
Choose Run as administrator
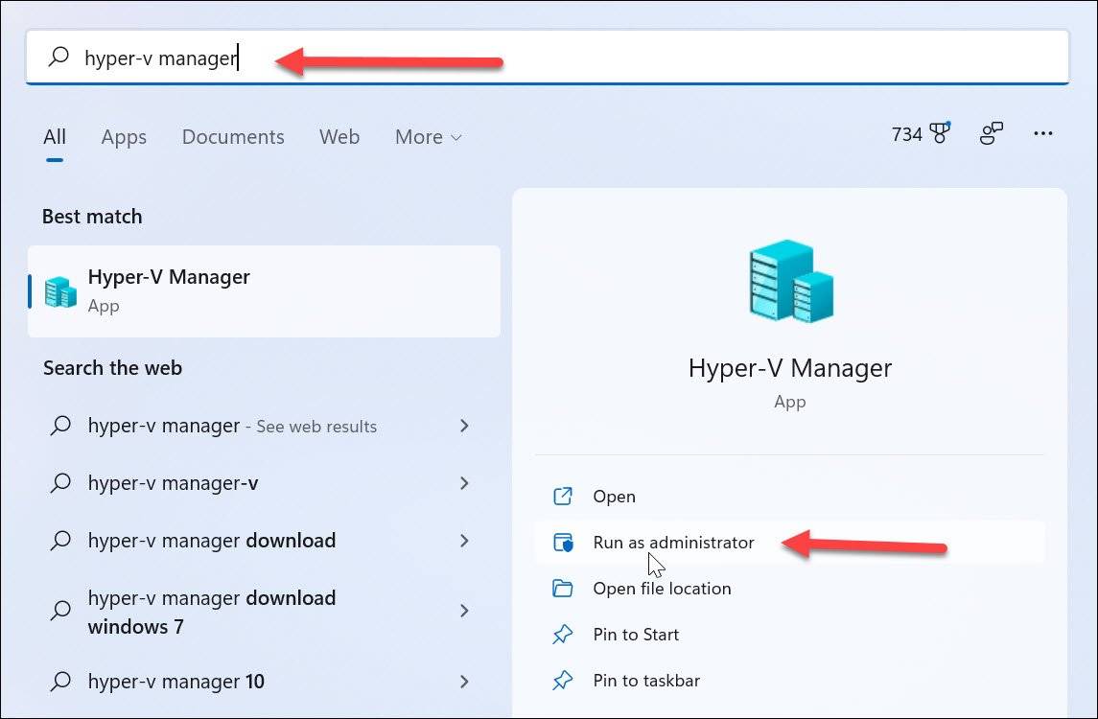click(790, 543)
